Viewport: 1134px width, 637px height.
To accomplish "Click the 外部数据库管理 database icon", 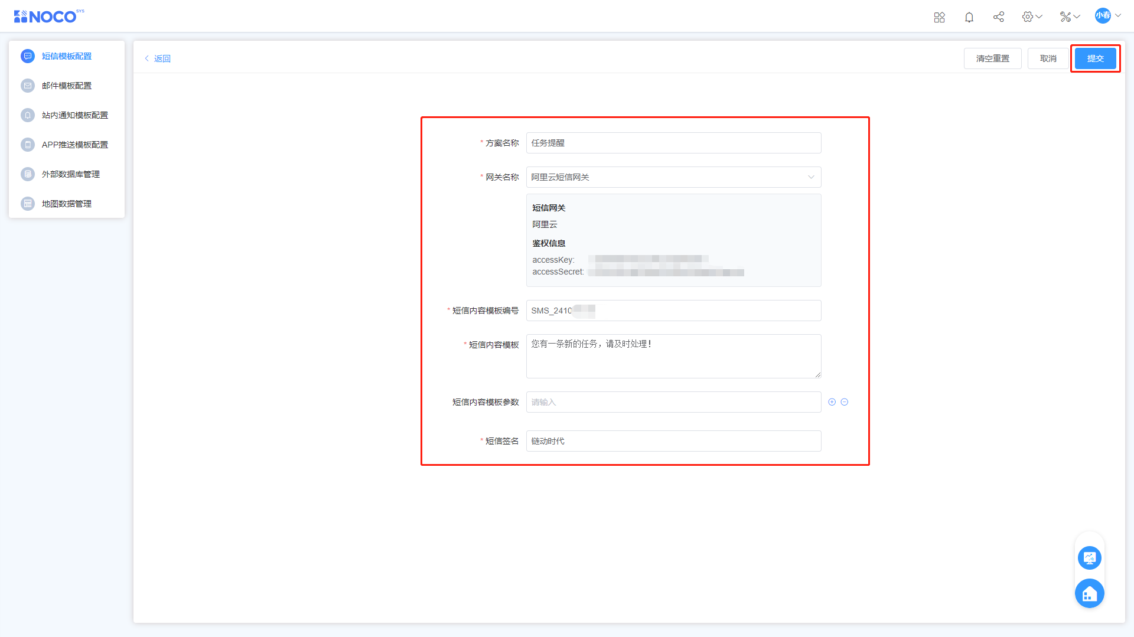I will click(28, 174).
